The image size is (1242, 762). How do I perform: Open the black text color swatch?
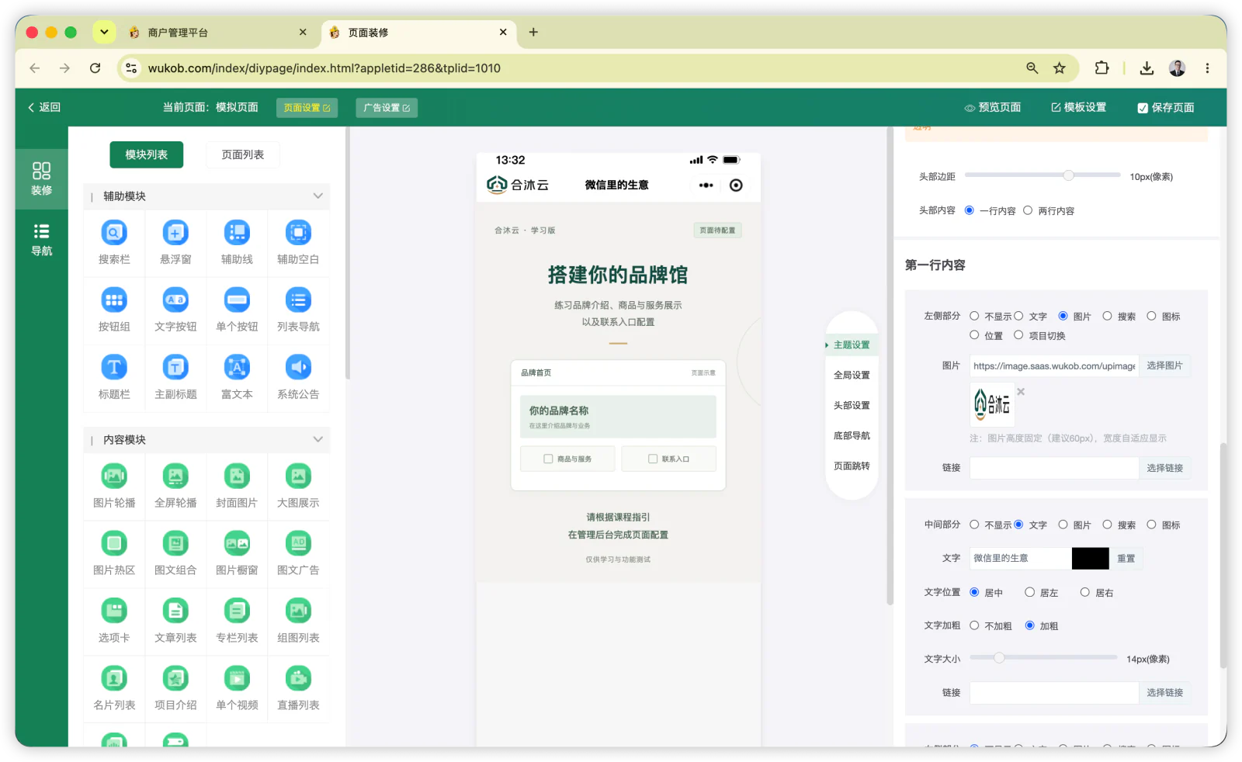(1090, 558)
